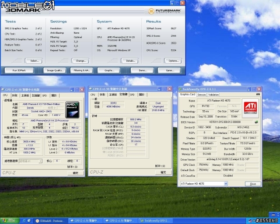Minimize the GPU-Z window

pos(249,89)
